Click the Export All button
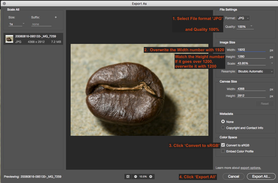278x183 pixels. click(x=261, y=176)
